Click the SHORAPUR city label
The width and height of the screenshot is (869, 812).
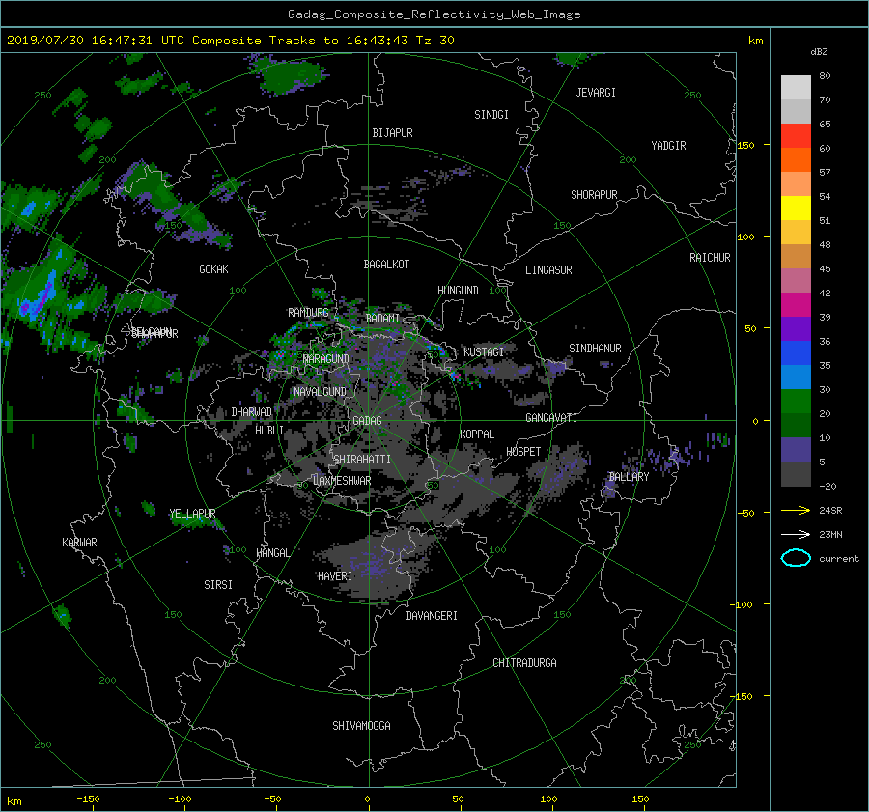point(594,195)
